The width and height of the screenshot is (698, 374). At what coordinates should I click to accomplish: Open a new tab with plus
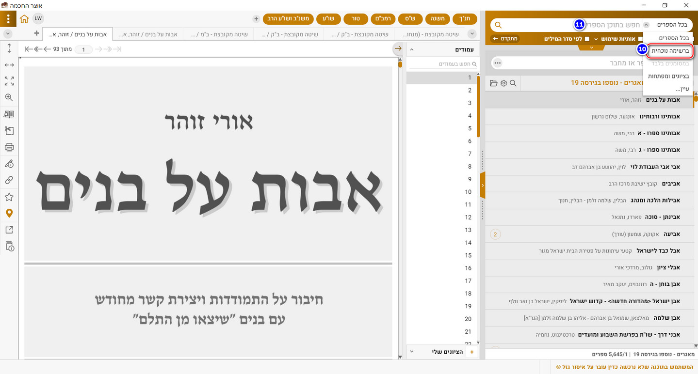[x=36, y=33]
